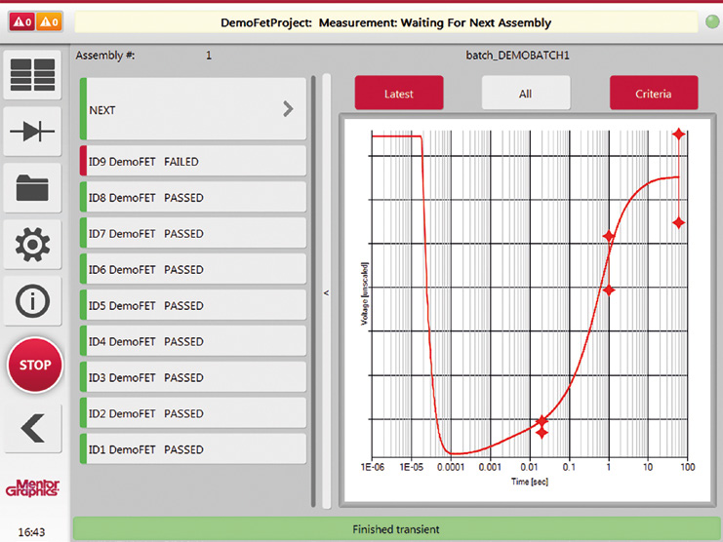Select the diode measurement icon
This screenshot has height=542, width=723.
[32, 132]
